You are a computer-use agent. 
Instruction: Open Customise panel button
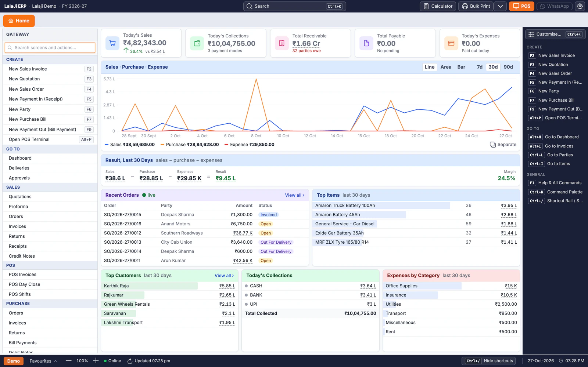(x=555, y=34)
